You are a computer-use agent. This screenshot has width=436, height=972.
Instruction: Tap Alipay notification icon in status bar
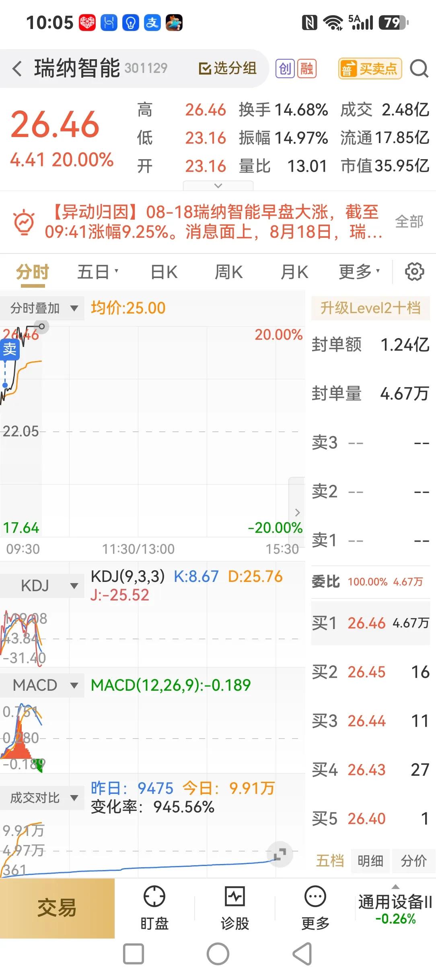(x=152, y=23)
